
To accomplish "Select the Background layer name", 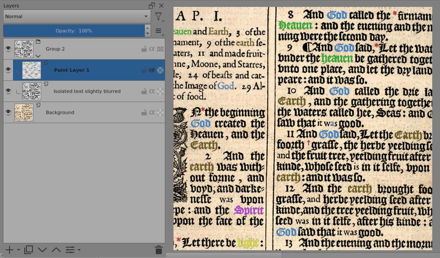I will [x=60, y=112].
